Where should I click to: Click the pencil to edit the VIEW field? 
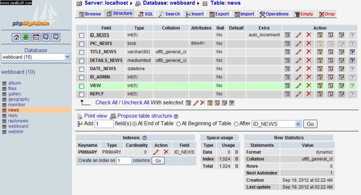coord(298,86)
